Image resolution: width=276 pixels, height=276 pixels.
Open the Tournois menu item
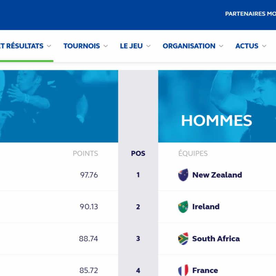pos(82,46)
